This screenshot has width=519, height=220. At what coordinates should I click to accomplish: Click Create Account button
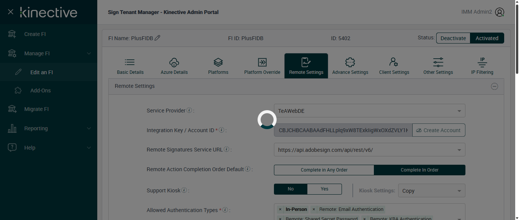coord(439,130)
